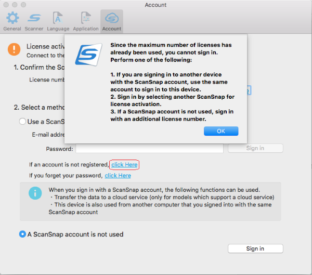Image resolution: width=312 pixels, height=275 pixels.
Task: Click the bottom Sign in button
Action: tap(255, 248)
